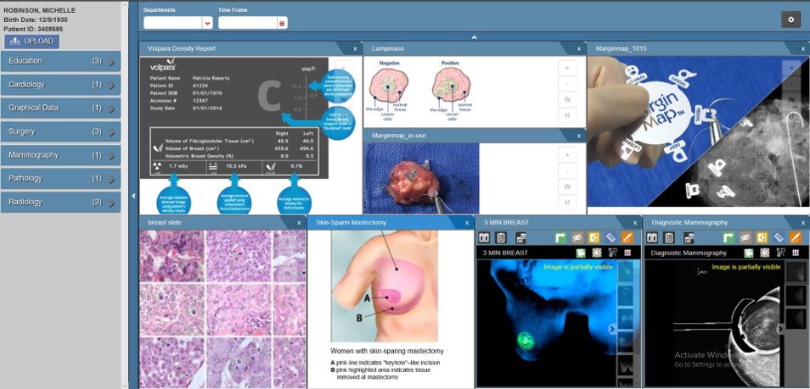Select the first thumbnail in Diagnostic Mammography strip
Screen dimensions: 810x389
click(796, 271)
